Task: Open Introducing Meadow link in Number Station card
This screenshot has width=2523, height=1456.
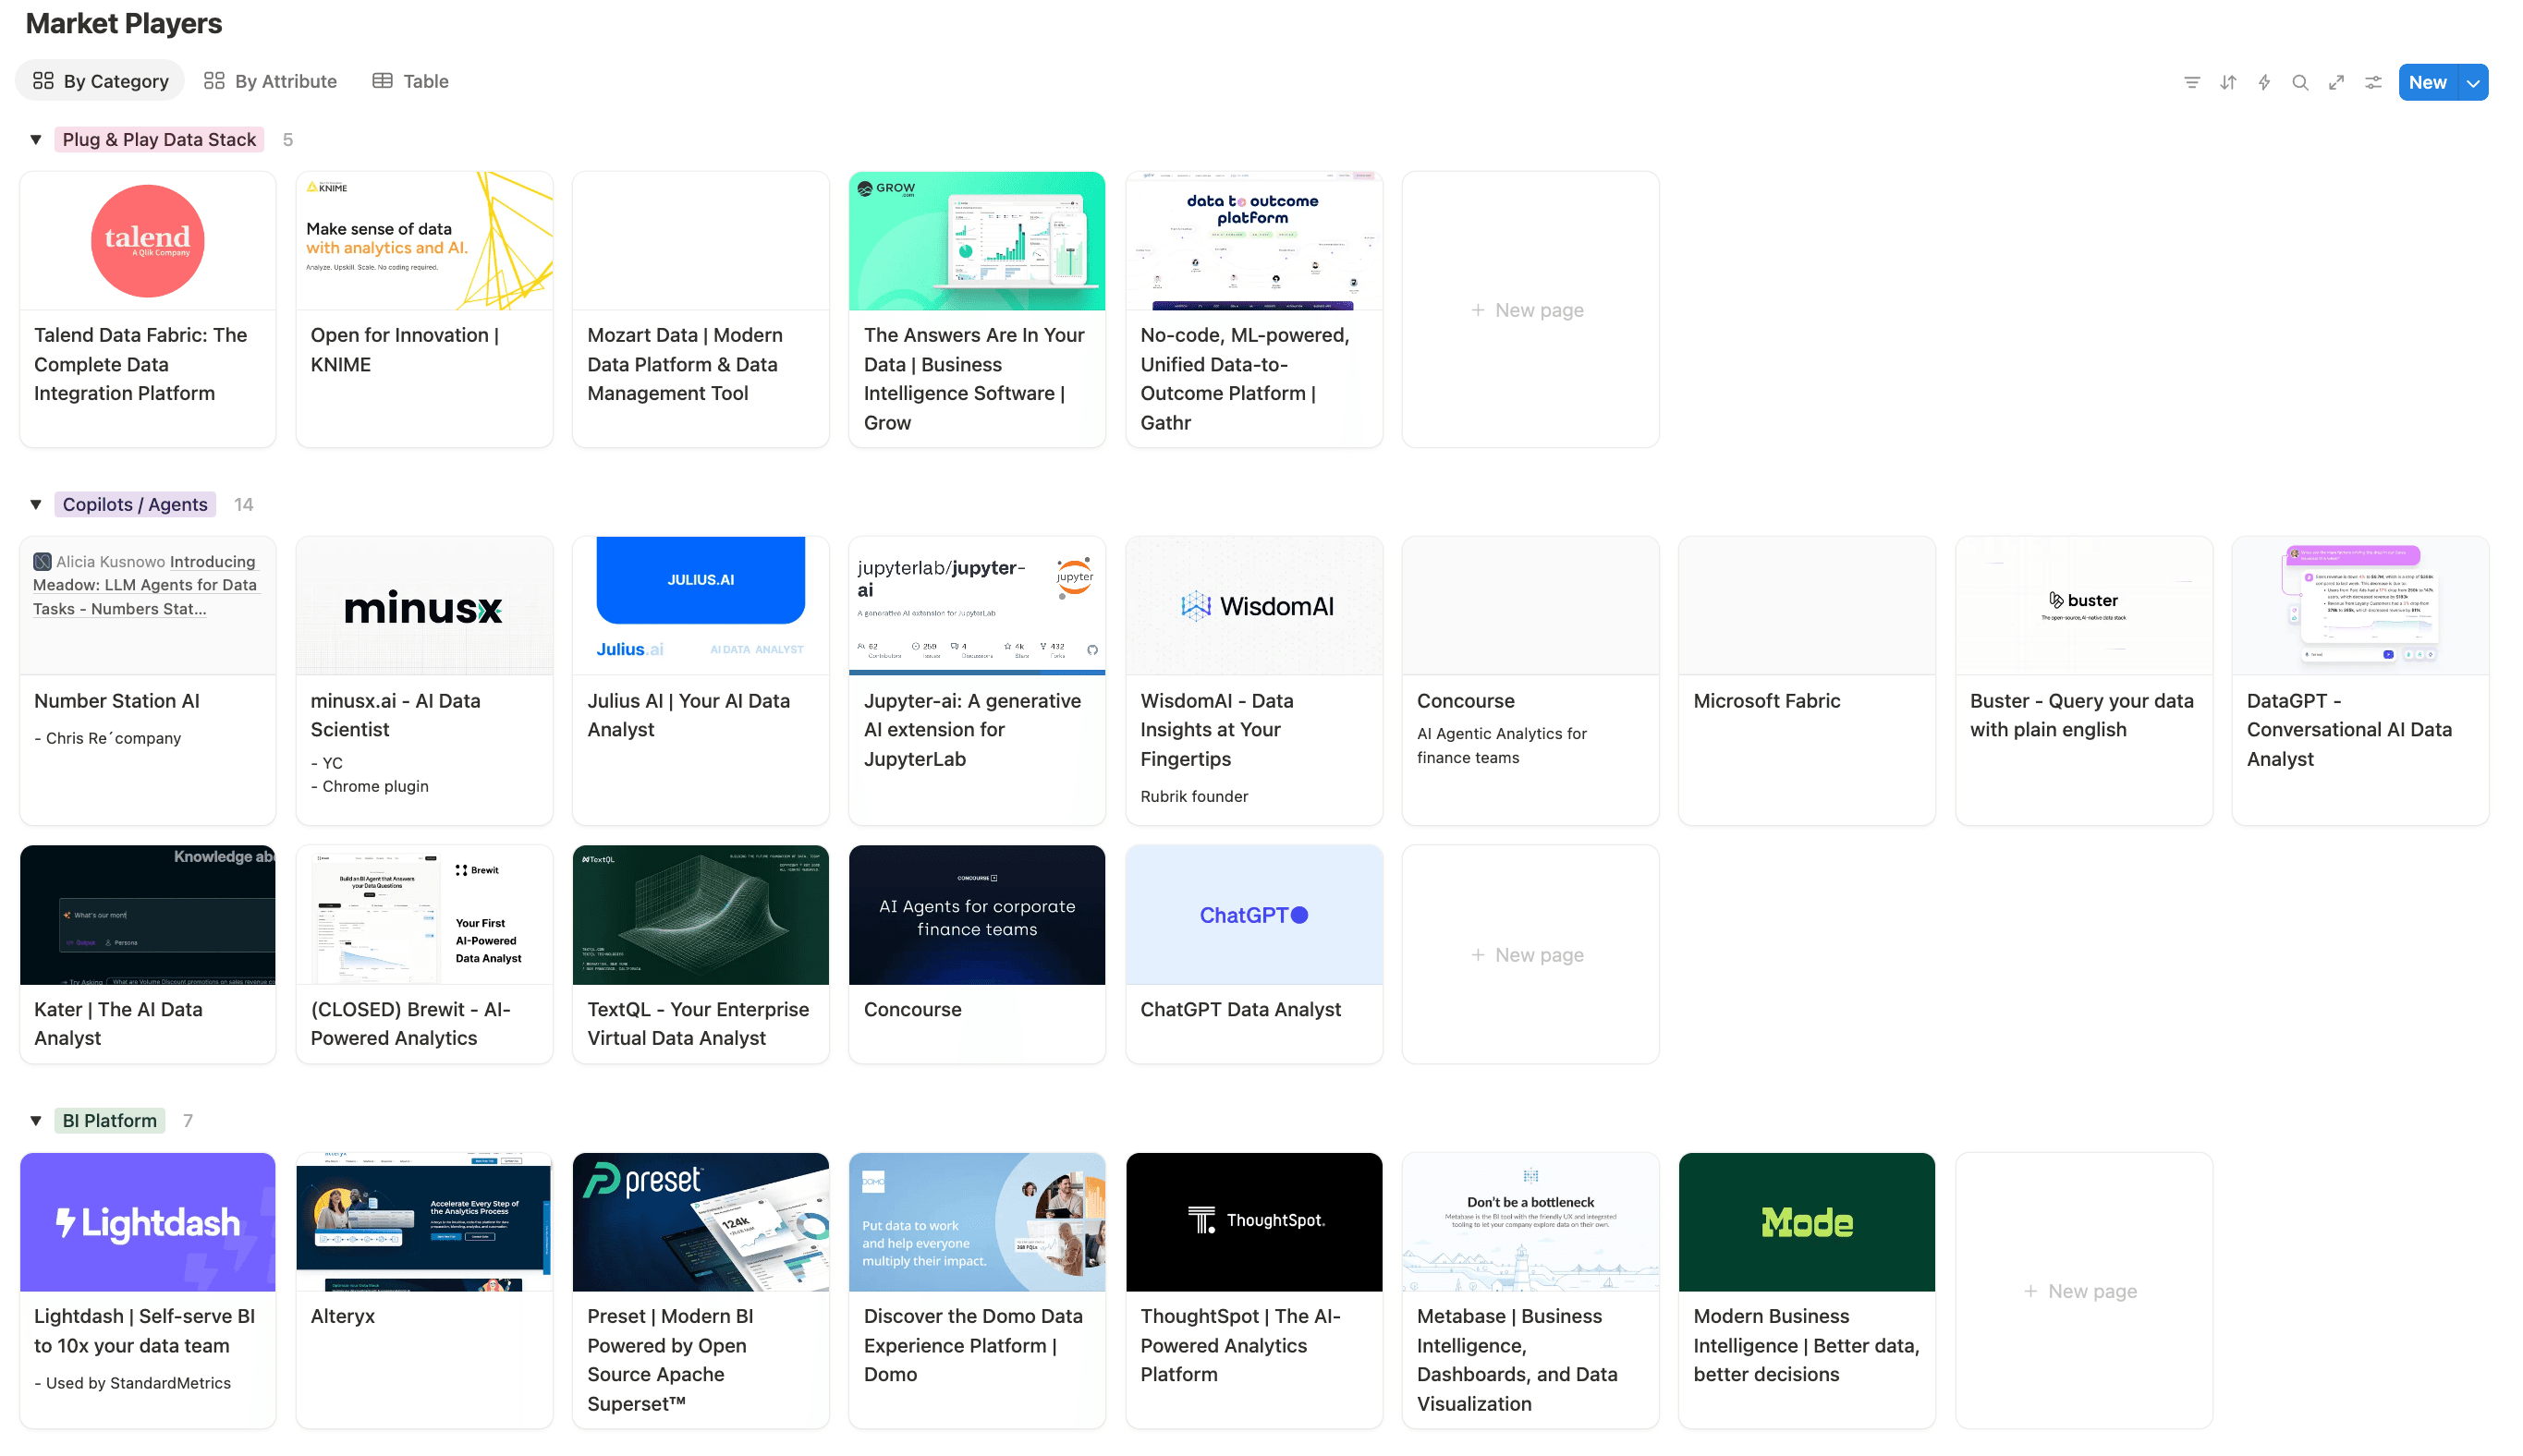Action: [146, 585]
